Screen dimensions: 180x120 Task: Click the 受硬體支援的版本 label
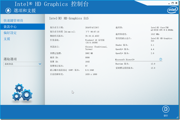[x=125, y=68]
